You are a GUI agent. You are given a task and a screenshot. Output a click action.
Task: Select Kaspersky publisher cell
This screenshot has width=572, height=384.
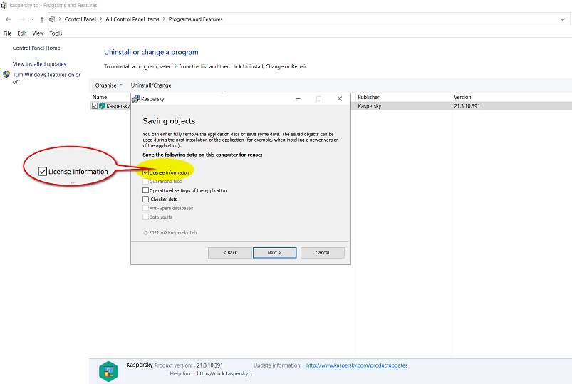click(x=370, y=106)
